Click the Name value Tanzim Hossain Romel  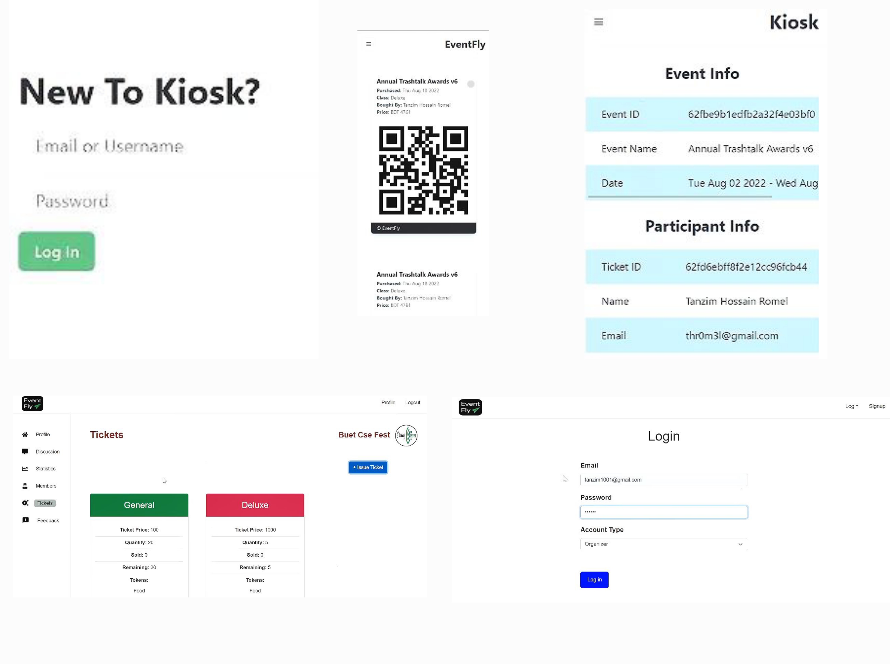(x=736, y=301)
